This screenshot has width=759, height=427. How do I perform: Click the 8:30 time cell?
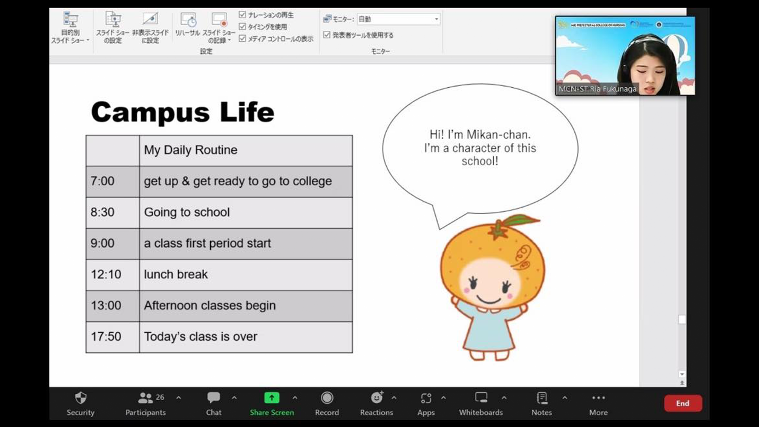click(113, 212)
